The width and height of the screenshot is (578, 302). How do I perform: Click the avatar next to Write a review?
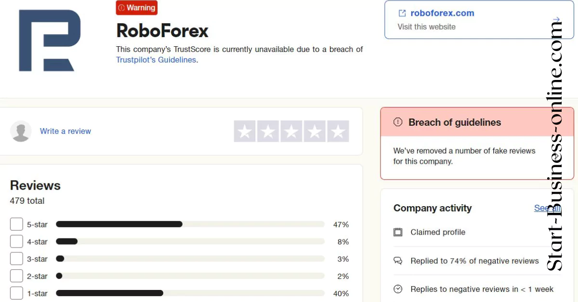click(x=21, y=131)
